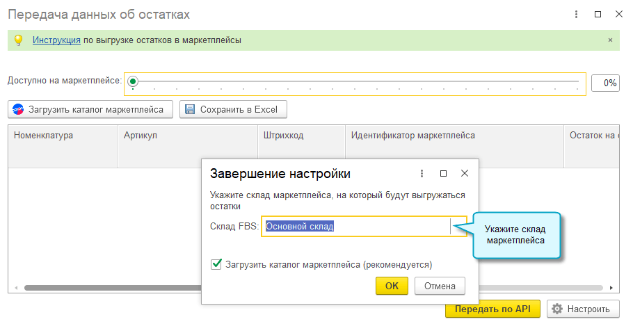This screenshot has width=633, height=324.
Task: Click Загрузить каталог маркетплейса button
Action: (90, 109)
